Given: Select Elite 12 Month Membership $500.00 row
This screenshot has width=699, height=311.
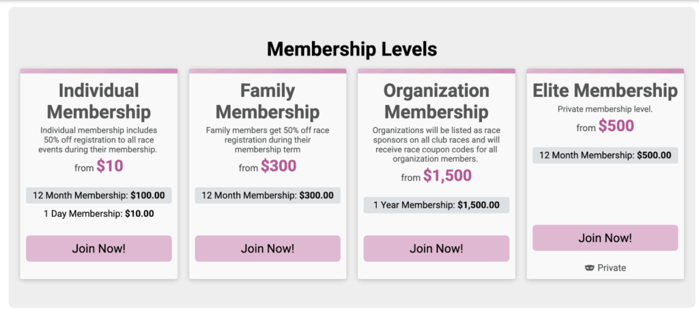Looking at the screenshot, I should 605,155.
